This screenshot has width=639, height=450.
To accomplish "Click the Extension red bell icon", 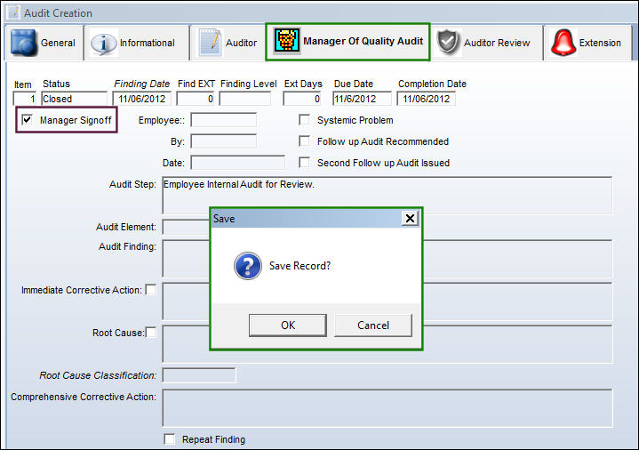I will [x=563, y=43].
